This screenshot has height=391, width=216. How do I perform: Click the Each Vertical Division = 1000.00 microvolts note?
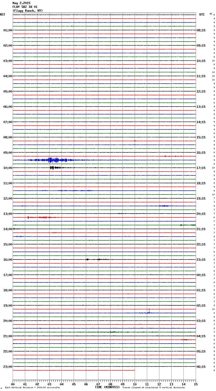pyautogui.click(x=32, y=388)
